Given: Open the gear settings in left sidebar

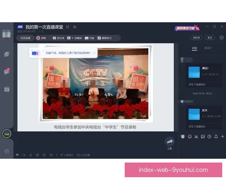Looking at the screenshot, I should [x=7, y=151].
